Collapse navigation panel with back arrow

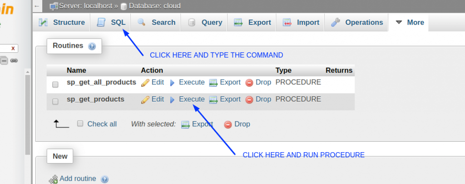(x=37, y=6)
